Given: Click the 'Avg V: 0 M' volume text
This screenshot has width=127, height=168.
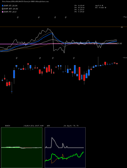Looking at the screenshot, I should (x=99, y=6).
